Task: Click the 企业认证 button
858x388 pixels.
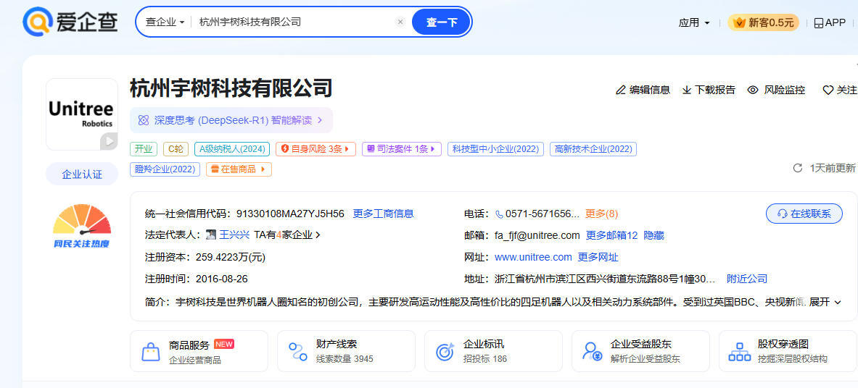Action: (81, 174)
